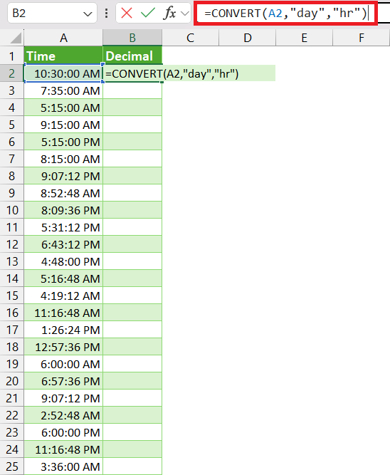This screenshot has height=475, width=390.
Task: Select the column F header
Action: [362, 38]
